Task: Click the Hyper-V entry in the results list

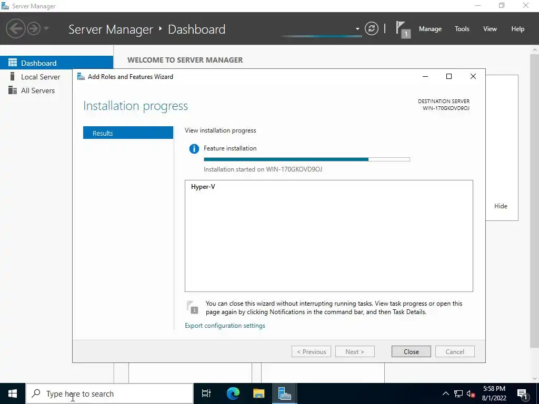Action: click(x=203, y=187)
